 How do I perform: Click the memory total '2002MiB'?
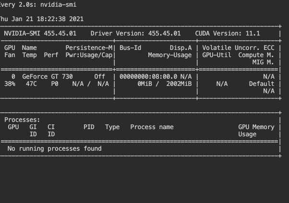point(179,84)
